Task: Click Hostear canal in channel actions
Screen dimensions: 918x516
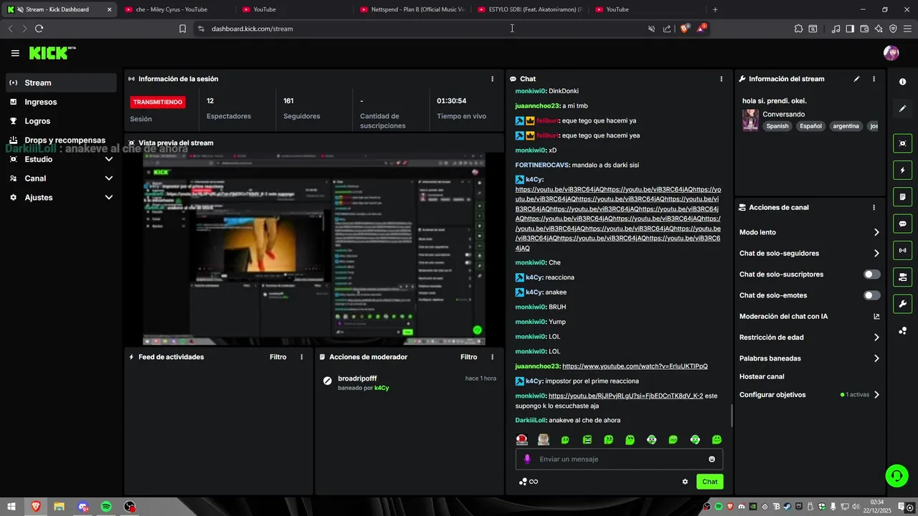Action: point(762,376)
